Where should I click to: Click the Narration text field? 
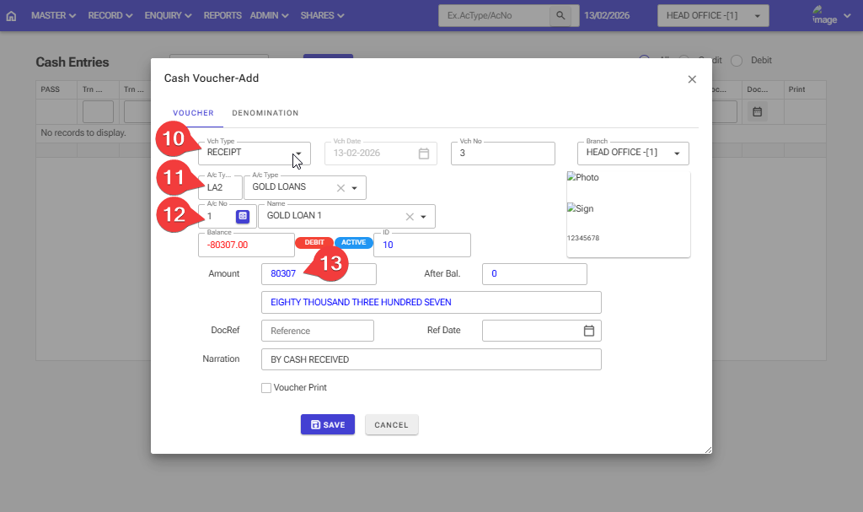[431, 359]
